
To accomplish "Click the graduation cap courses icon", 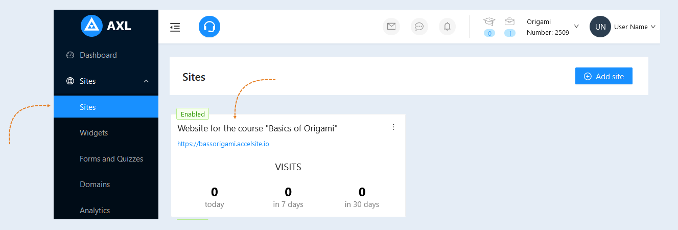I will pyautogui.click(x=489, y=21).
